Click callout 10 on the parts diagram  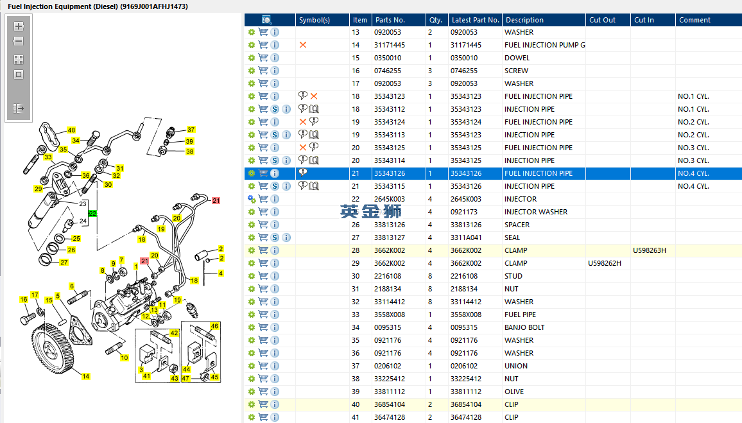(x=125, y=358)
